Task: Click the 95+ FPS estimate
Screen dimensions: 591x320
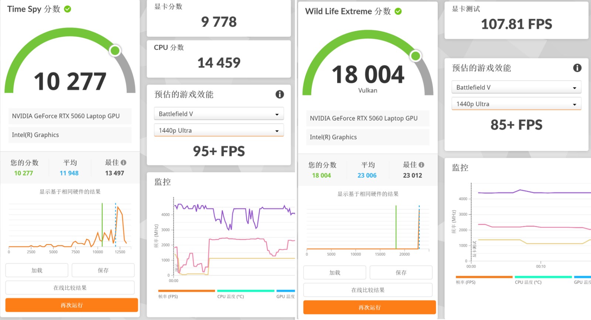Action: (x=219, y=151)
